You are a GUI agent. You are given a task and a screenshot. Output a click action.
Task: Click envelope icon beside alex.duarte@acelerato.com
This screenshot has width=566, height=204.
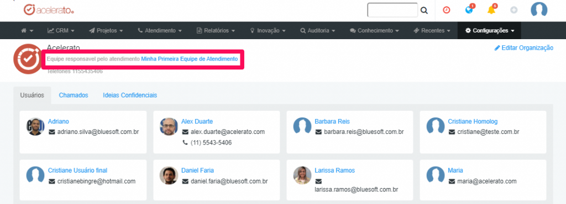pyautogui.click(x=185, y=132)
